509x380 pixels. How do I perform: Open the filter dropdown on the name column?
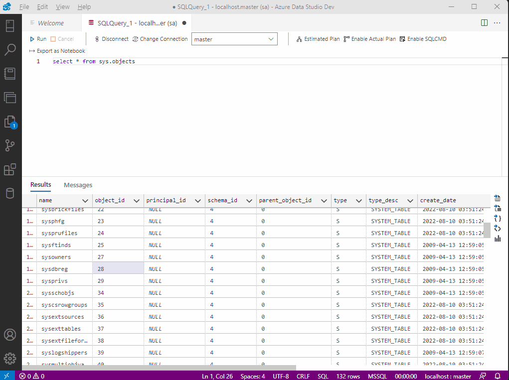point(85,200)
